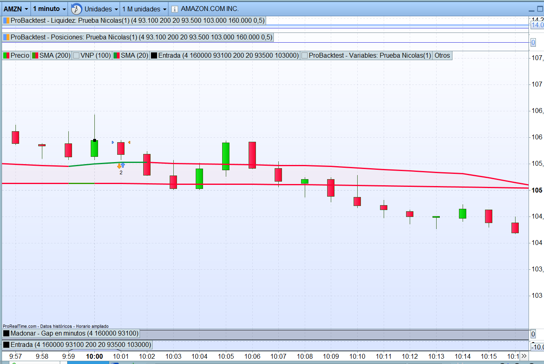The image size is (544, 364).
Task: Click the green candle at 10:14
Action: click(x=463, y=214)
